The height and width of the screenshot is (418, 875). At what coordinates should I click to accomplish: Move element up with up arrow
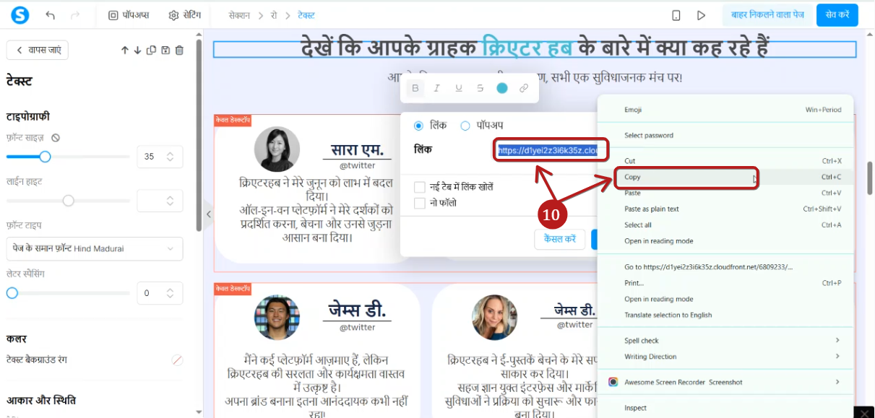click(x=125, y=50)
